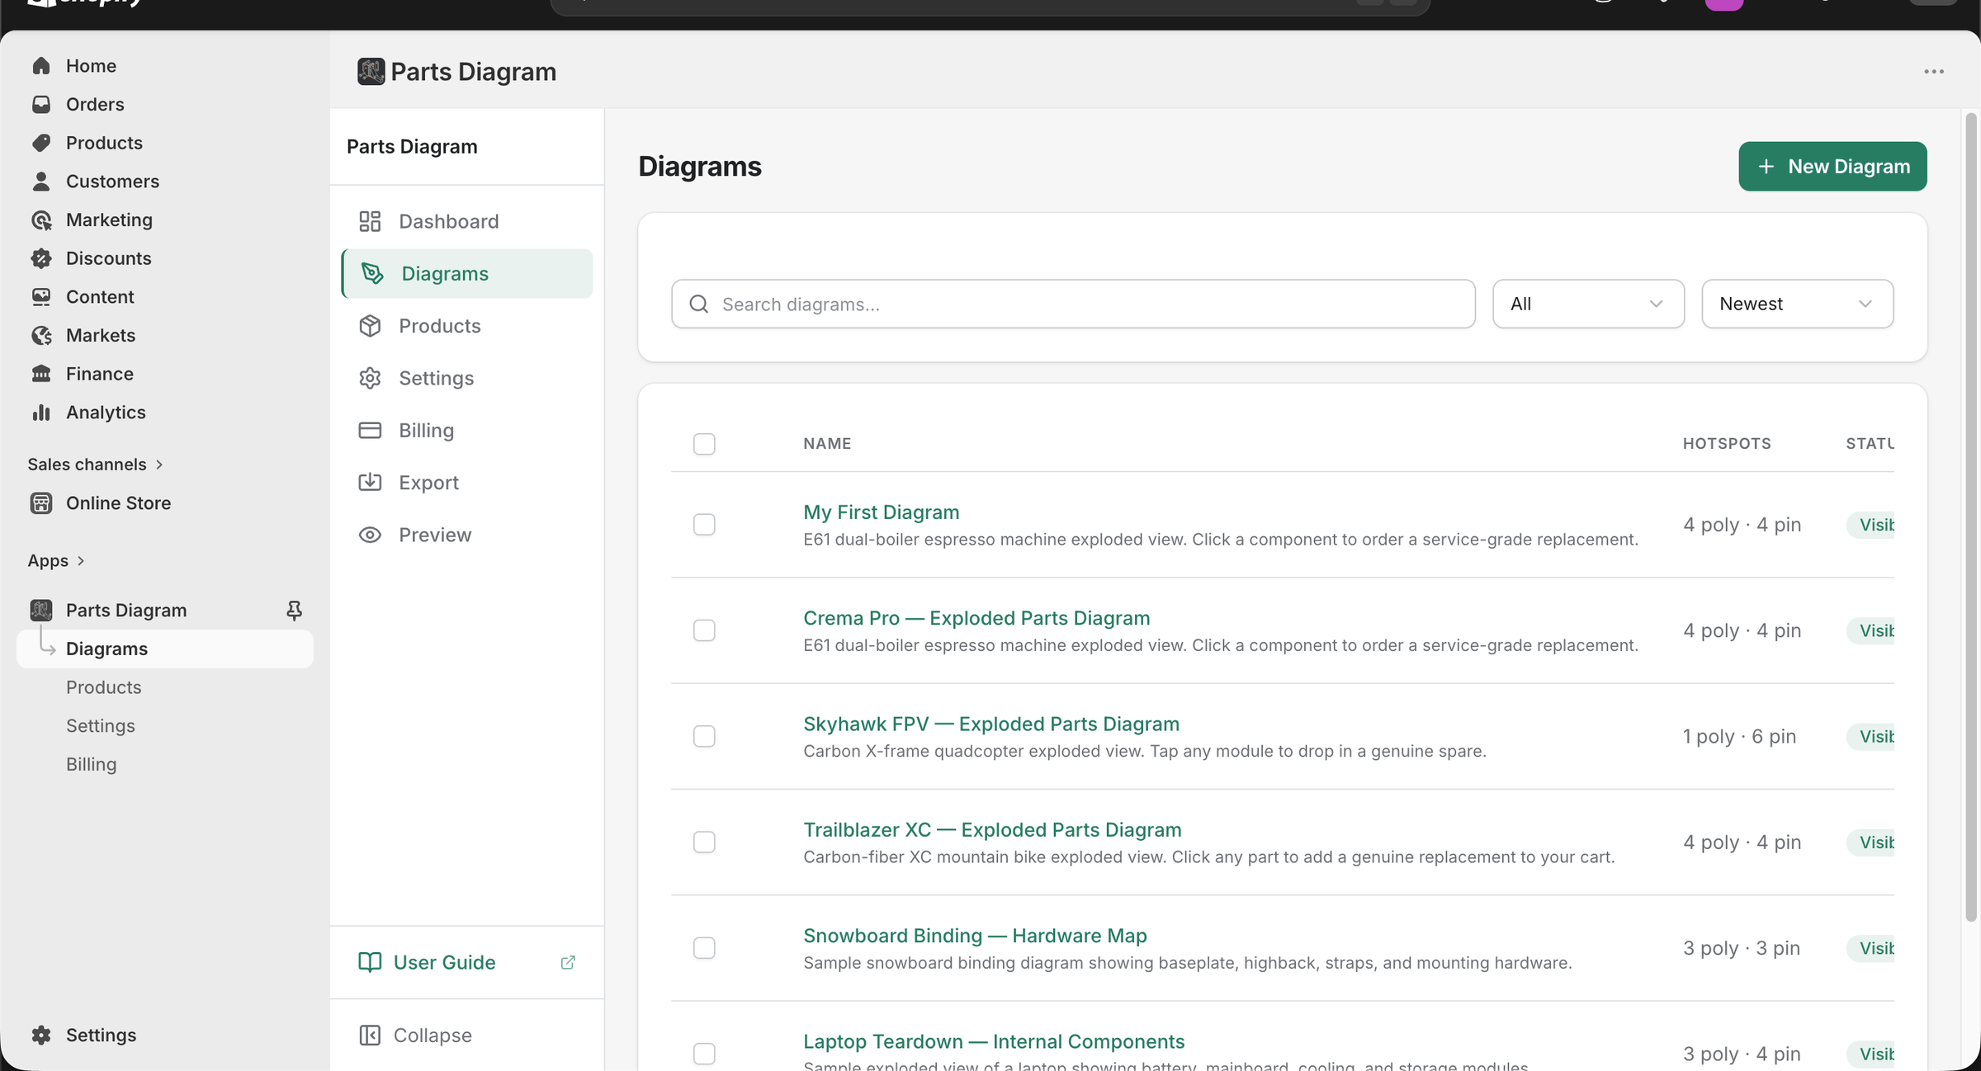
Task: Click the Online Store storefront icon
Action: tap(41, 503)
